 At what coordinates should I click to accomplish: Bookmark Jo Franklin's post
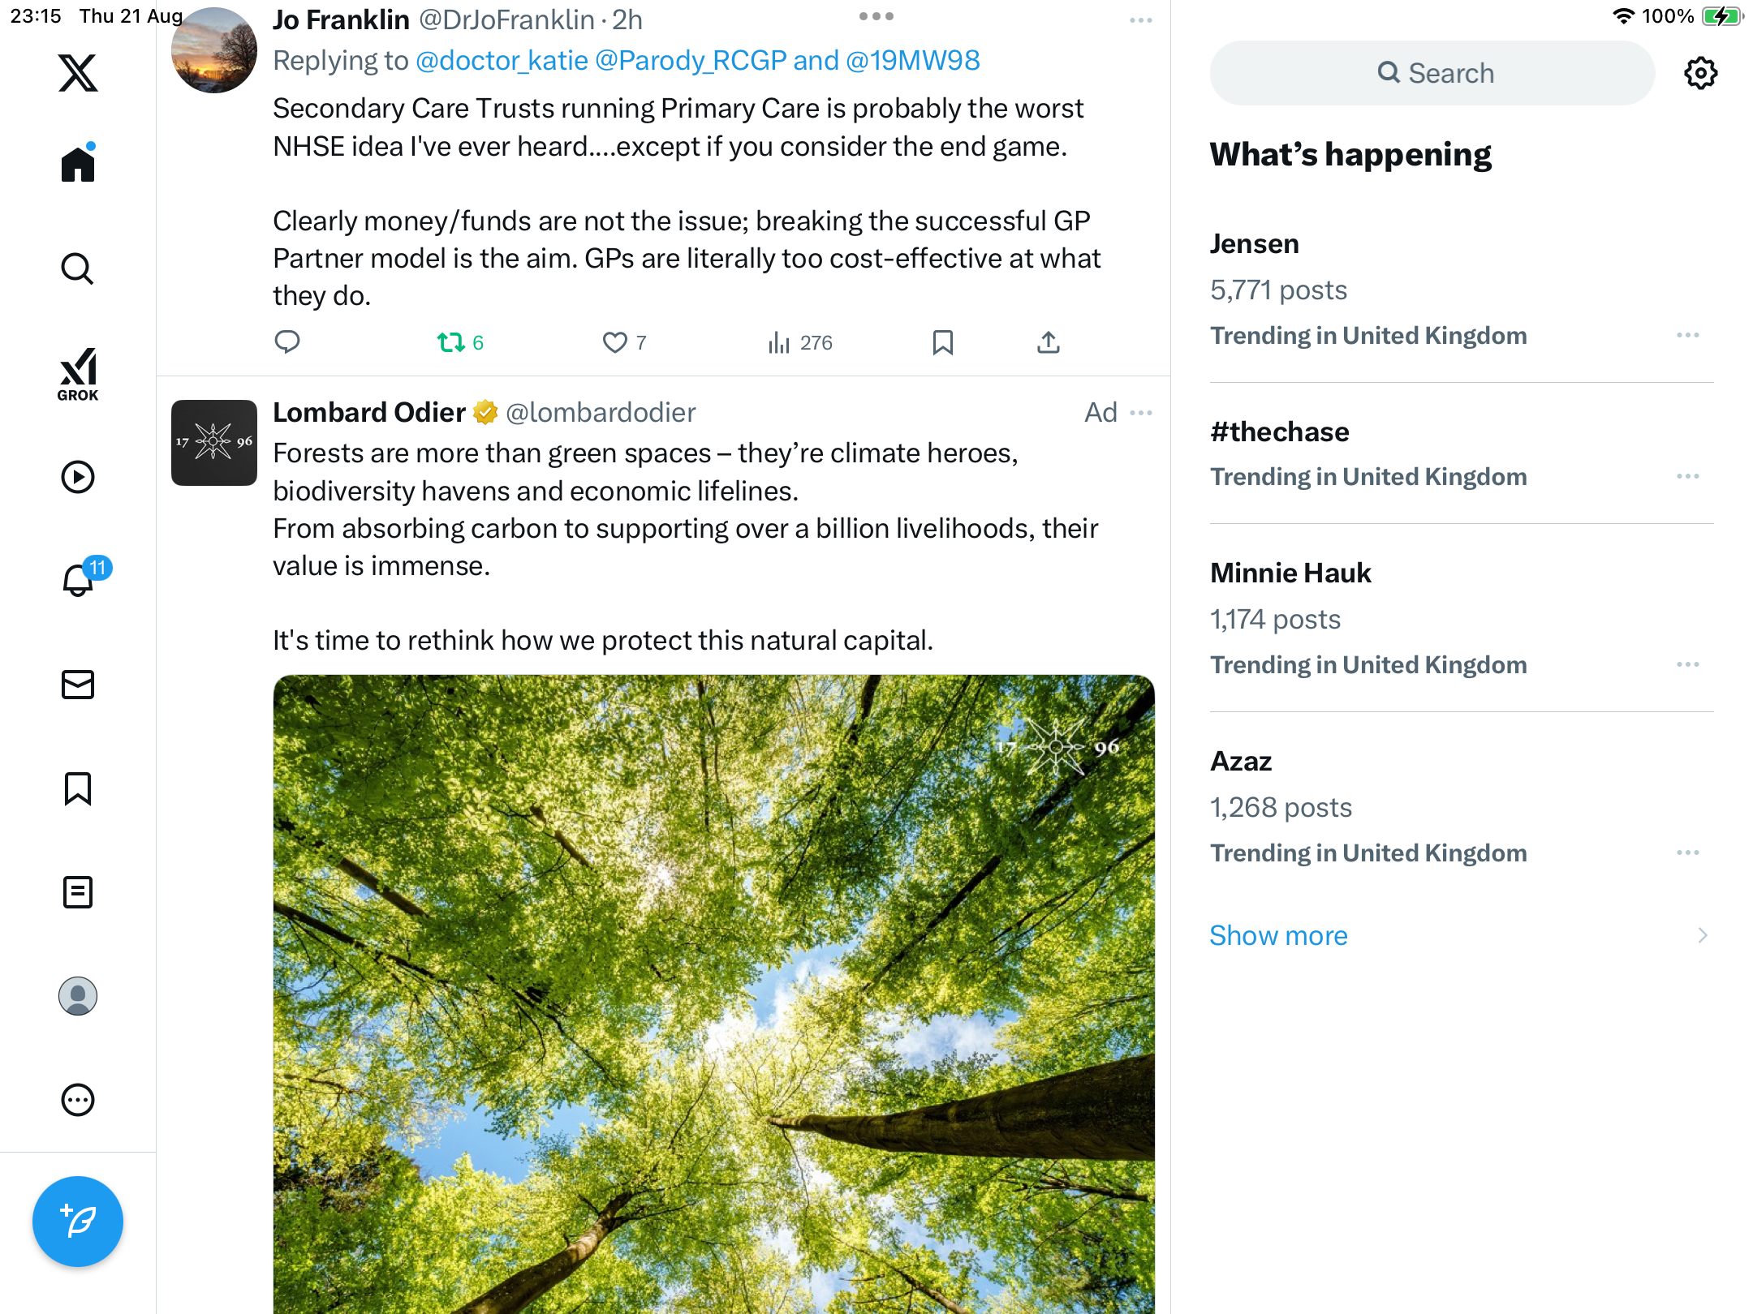coord(942,342)
